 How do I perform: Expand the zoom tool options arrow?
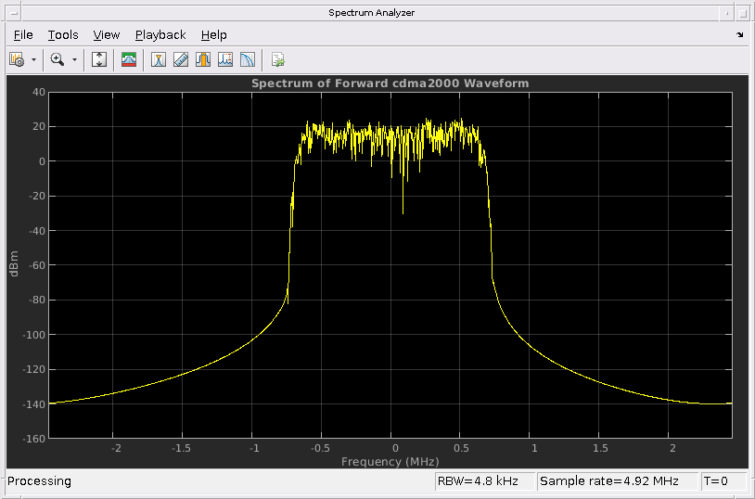tap(74, 59)
